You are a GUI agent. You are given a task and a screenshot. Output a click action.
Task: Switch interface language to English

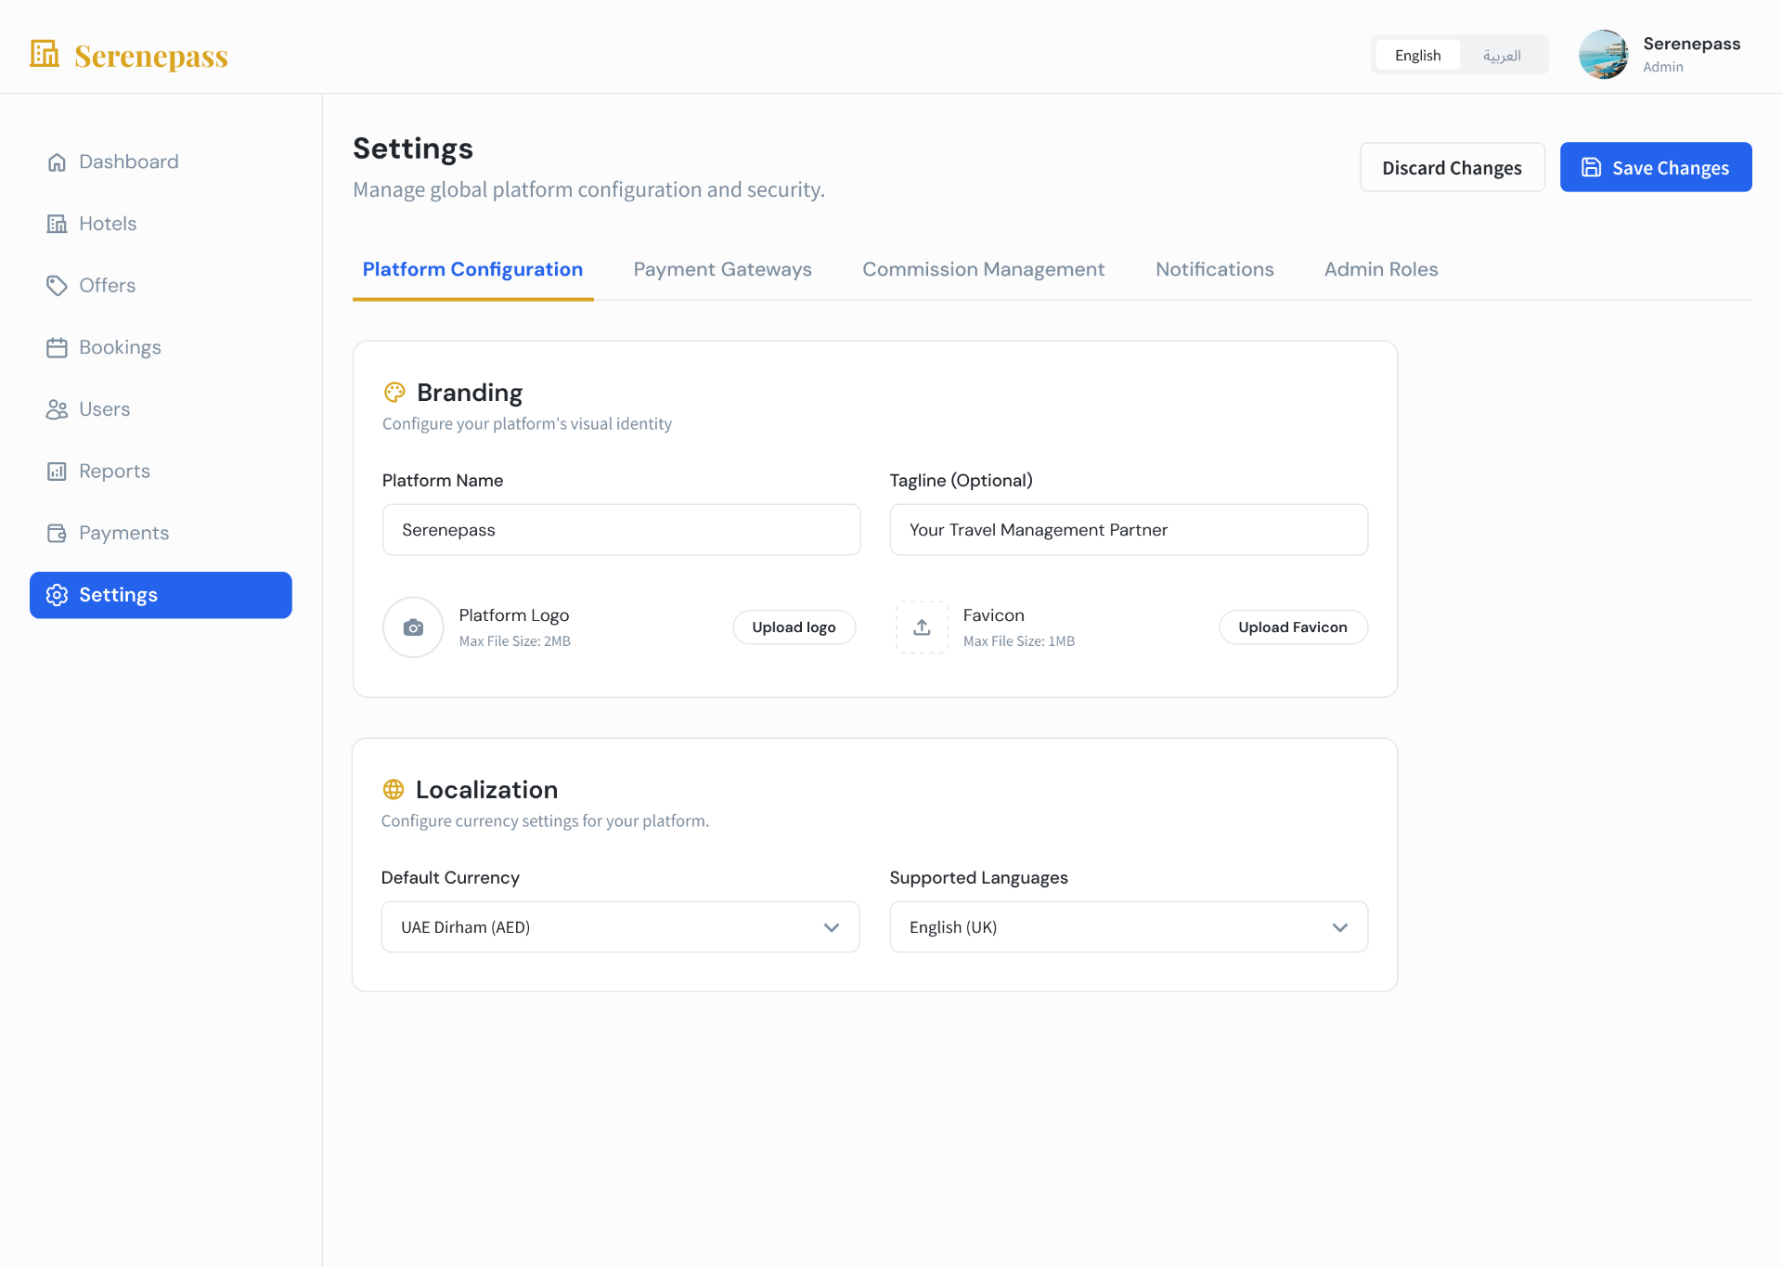pyautogui.click(x=1417, y=55)
